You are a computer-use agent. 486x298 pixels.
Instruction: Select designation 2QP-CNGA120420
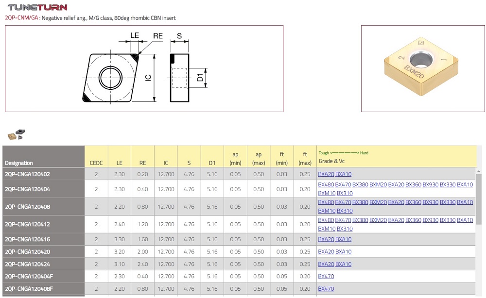click(27, 252)
